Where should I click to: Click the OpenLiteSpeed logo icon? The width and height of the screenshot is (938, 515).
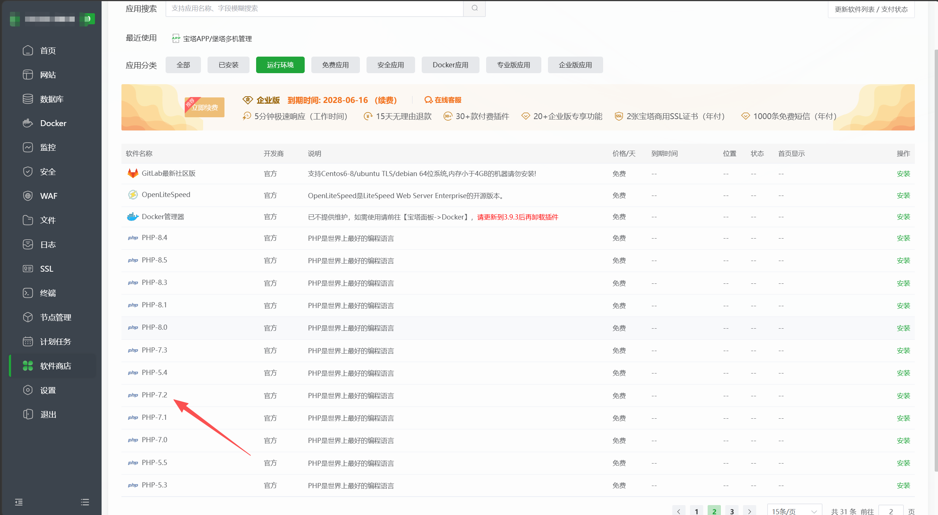click(133, 194)
